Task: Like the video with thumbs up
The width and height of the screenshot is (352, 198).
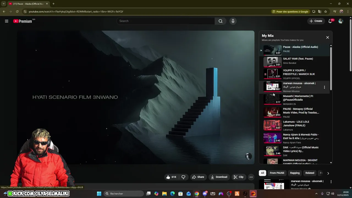Action: tap(172, 177)
